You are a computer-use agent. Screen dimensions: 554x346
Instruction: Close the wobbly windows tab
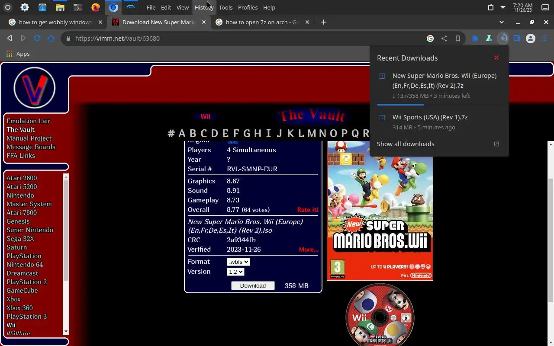pos(100,22)
